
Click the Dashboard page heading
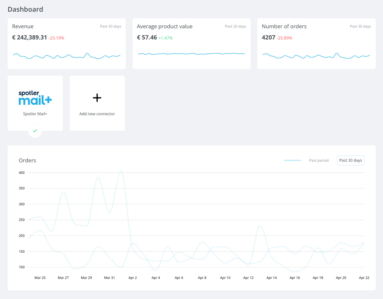[x=25, y=9]
